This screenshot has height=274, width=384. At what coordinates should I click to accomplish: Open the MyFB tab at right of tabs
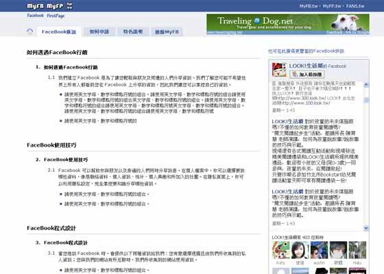click(167, 32)
